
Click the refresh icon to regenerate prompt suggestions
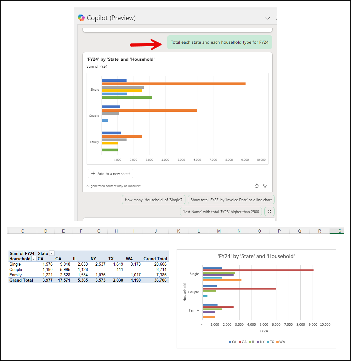pyautogui.click(x=269, y=212)
